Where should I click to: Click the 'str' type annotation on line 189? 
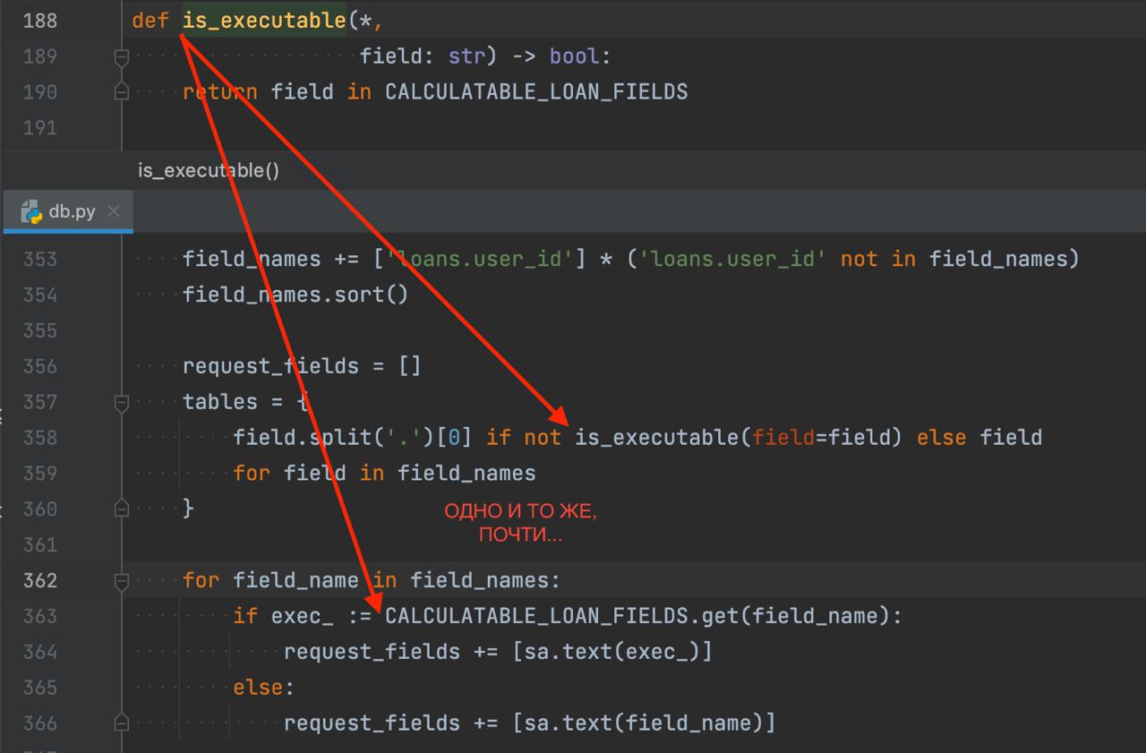(467, 56)
